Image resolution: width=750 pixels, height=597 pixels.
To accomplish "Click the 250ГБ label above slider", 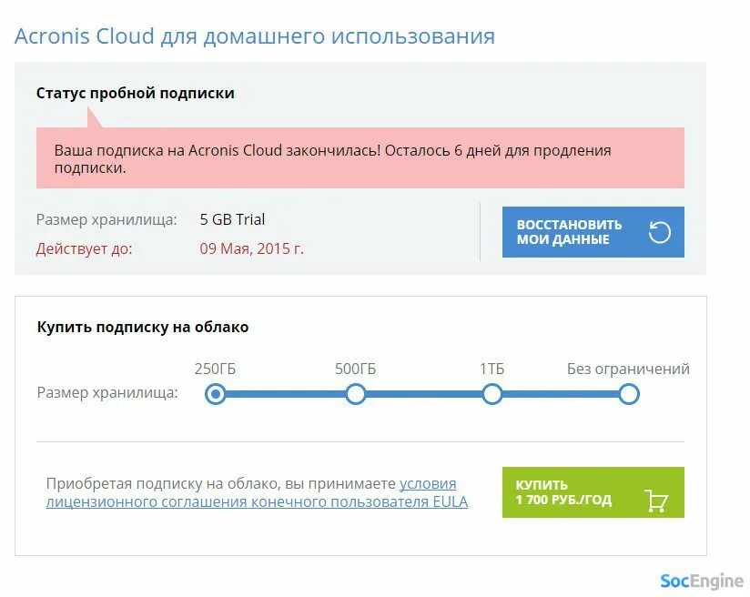I will 215,369.
